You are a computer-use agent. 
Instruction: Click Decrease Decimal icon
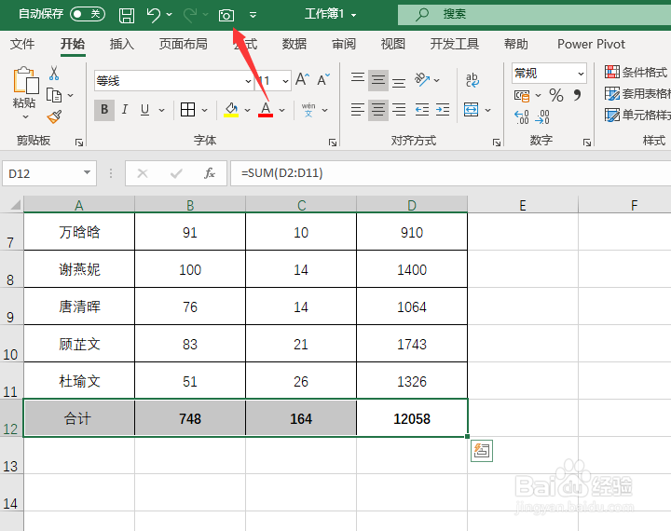(x=541, y=116)
